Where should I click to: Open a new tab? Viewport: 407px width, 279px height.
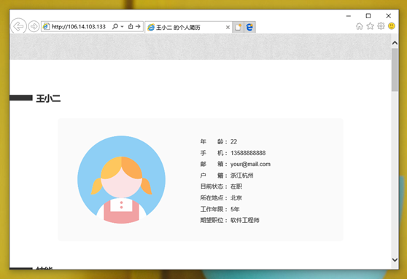[x=238, y=27]
